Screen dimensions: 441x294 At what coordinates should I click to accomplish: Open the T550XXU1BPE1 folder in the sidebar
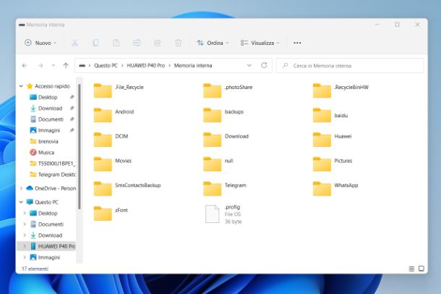tap(52, 164)
